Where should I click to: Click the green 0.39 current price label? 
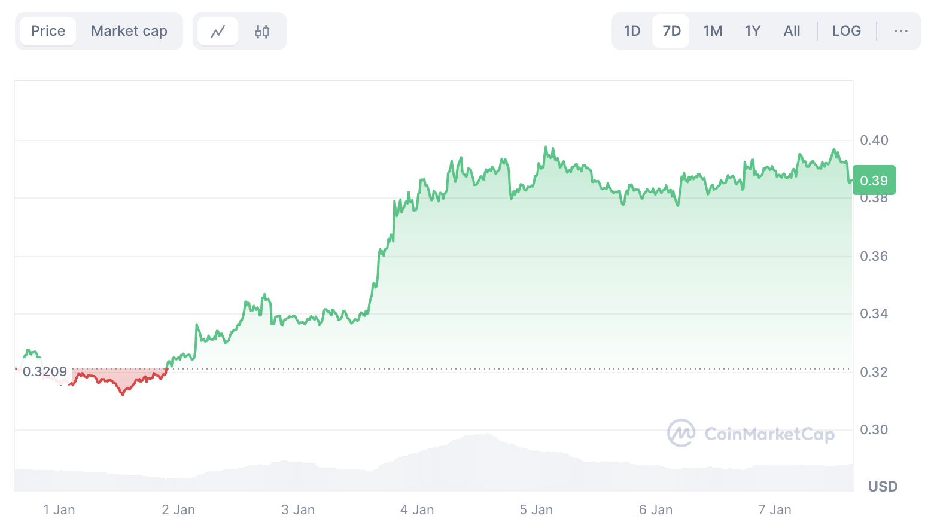(x=874, y=181)
